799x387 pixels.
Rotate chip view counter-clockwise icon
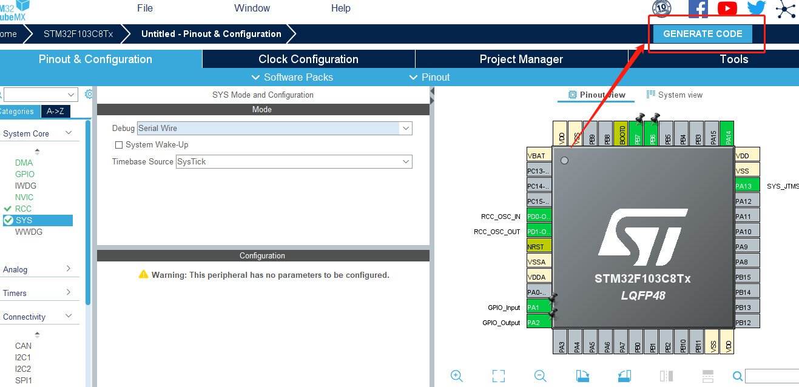coord(624,376)
